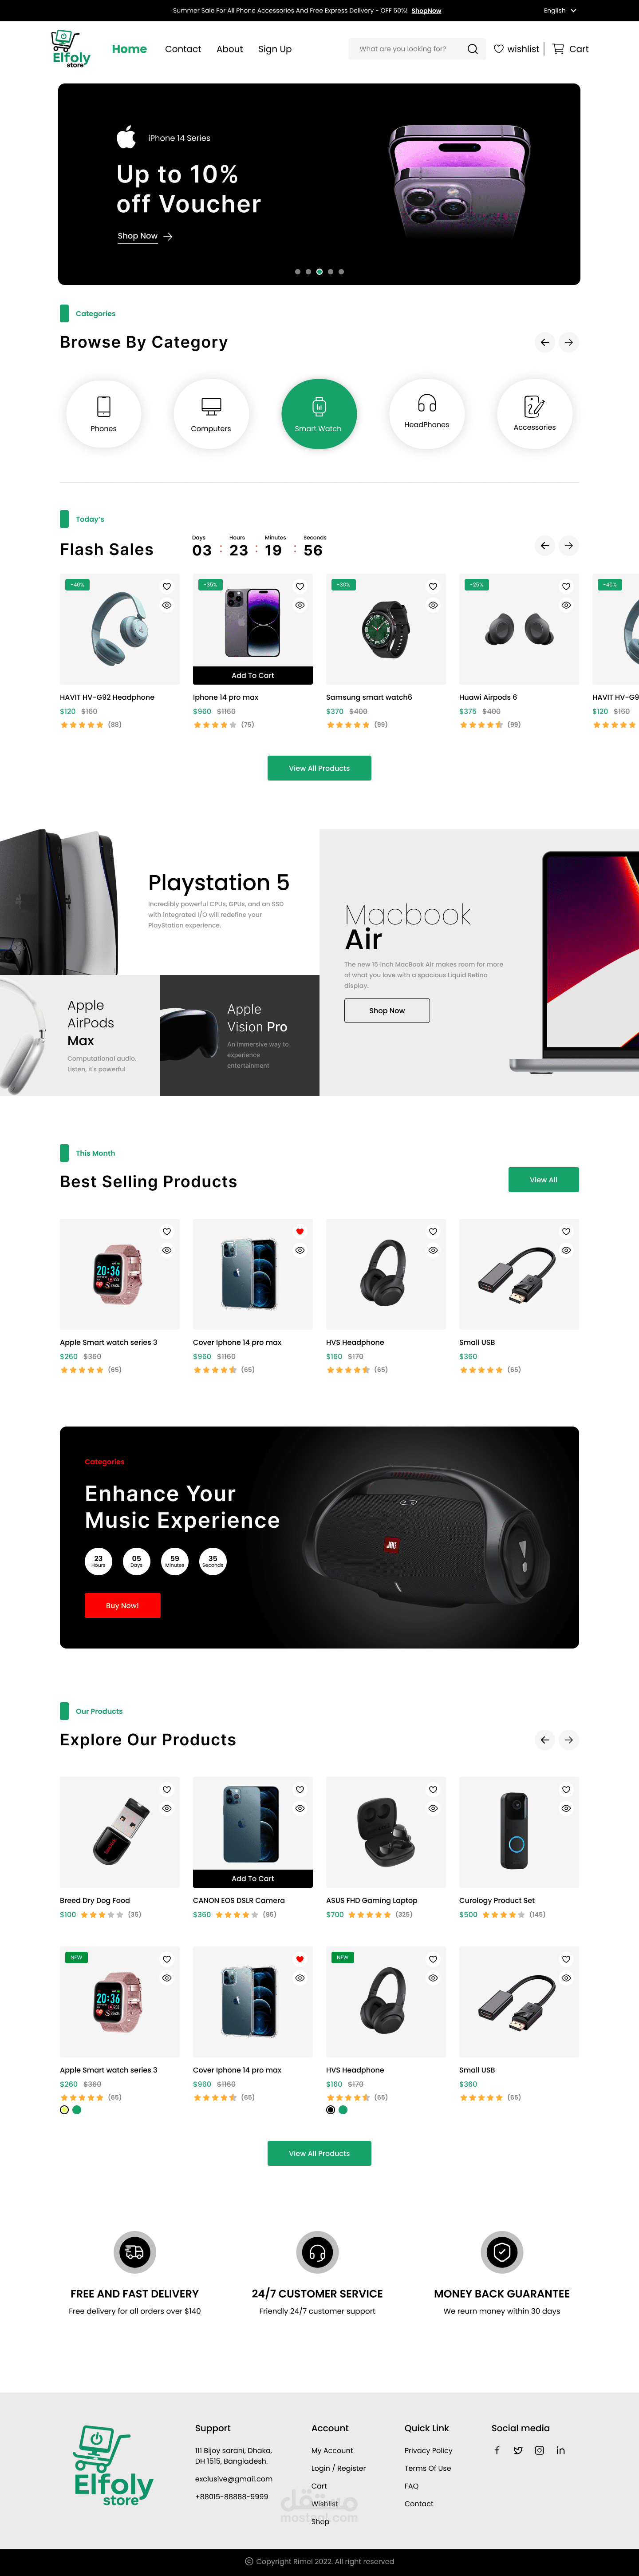Go to previous Flash Sales products arrow
This screenshot has height=2576, width=639.
(x=545, y=545)
